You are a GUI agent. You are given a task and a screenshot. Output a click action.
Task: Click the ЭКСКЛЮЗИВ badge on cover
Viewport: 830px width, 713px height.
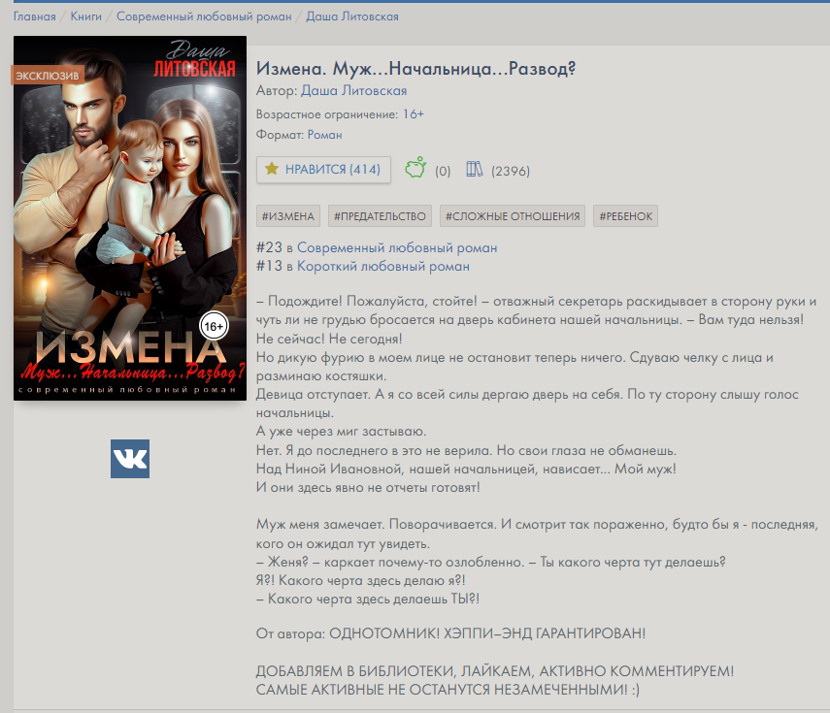click(x=48, y=76)
